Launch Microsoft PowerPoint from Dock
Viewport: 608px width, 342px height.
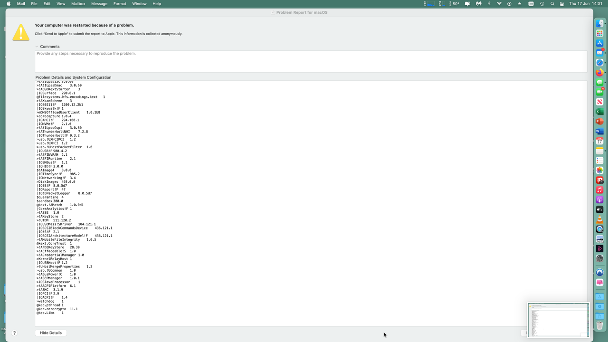pyautogui.click(x=599, y=121)
